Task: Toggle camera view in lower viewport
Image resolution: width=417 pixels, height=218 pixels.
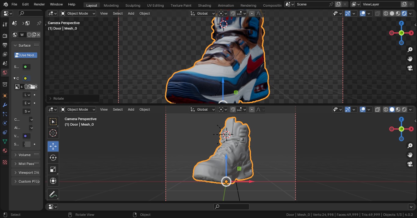Action: 410,164
